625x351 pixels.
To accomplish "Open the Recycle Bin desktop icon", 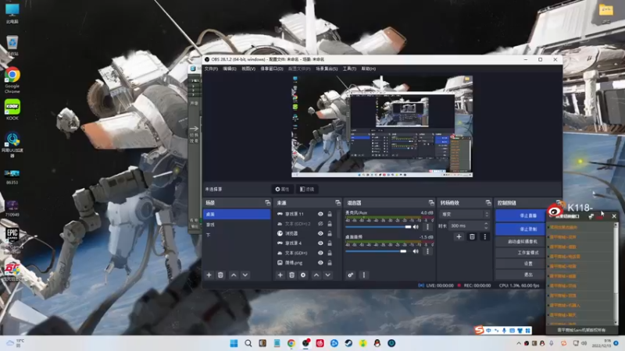I will 12,45.
